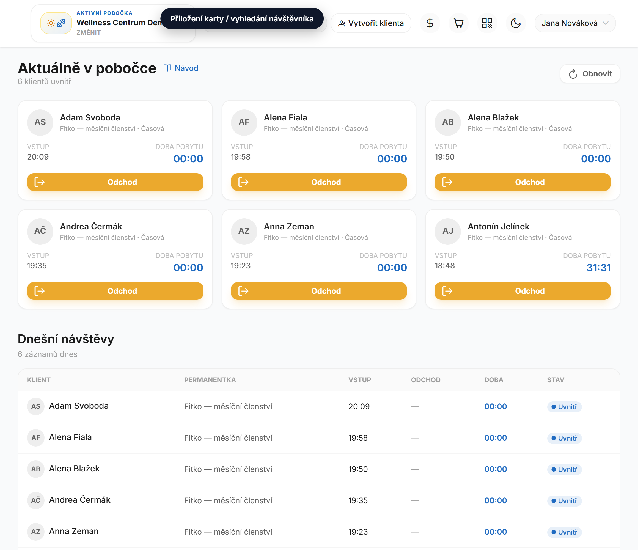
Task: Click Odchod for Andrea Čermák
Action: coord(115,291)
